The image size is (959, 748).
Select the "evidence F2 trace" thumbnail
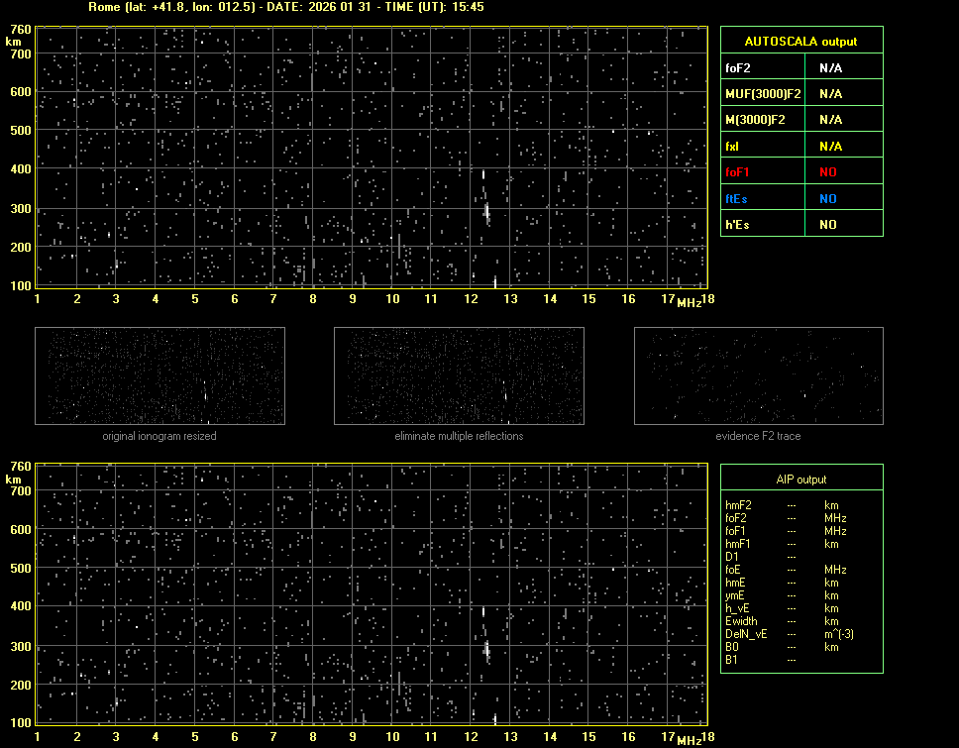click(x=758, y=375)
